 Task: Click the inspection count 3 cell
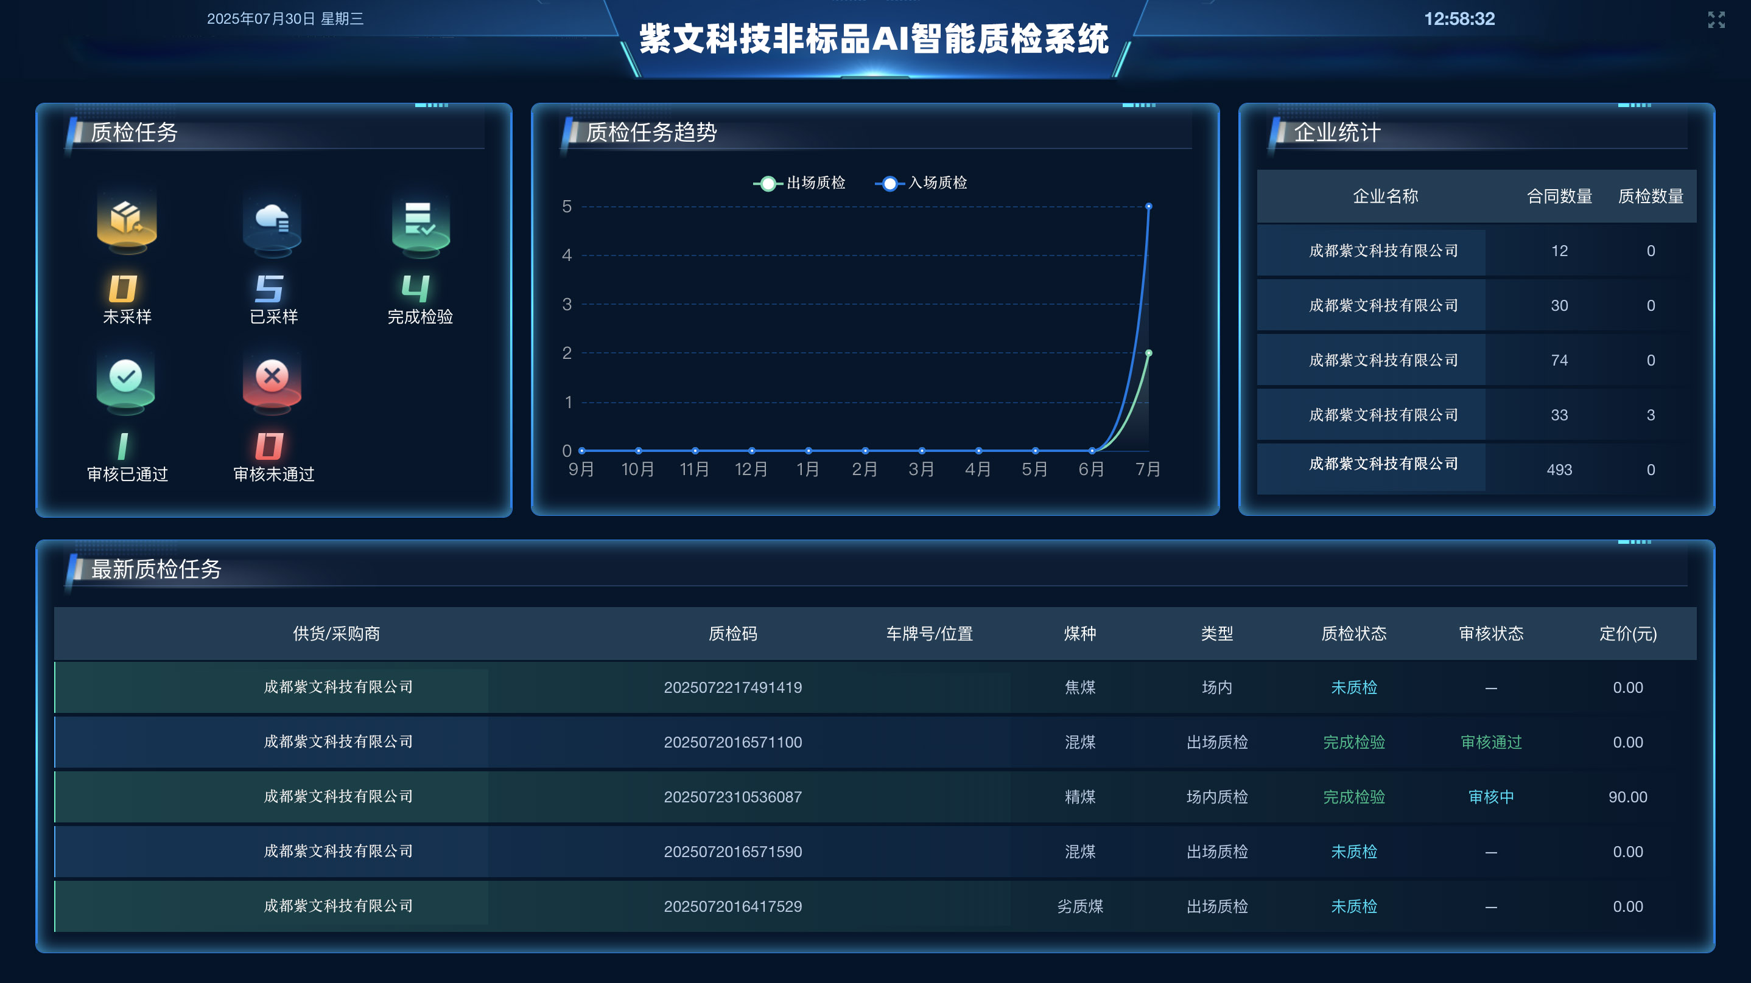tap(1651, 415)
